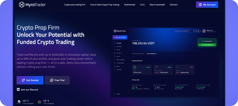Select Dashboard in the preview sidebar
This screenshot has height=106, width=238.
pyautogui.click(x=119, y=43)
